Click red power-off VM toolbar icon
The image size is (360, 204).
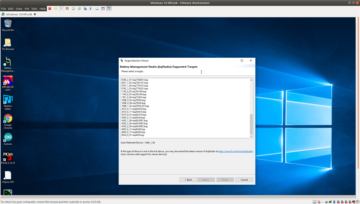point(50,8)
